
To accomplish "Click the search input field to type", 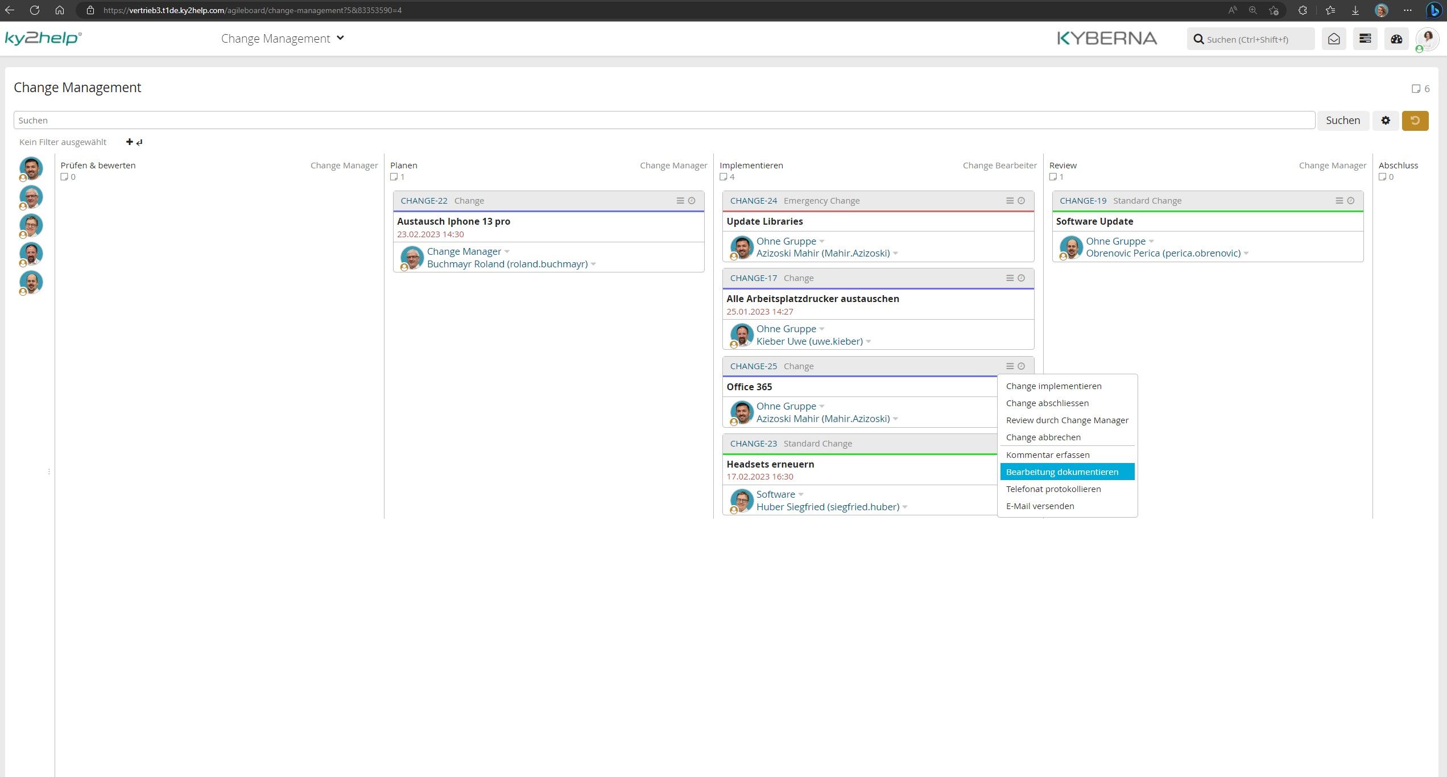I will point(663,121).
